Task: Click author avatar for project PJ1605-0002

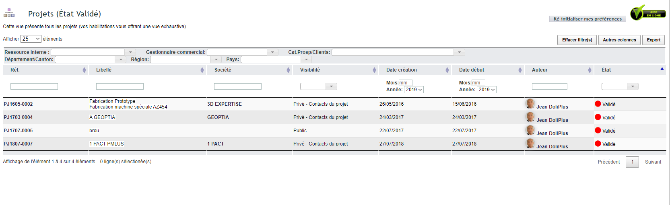Action: pos(530,104)
